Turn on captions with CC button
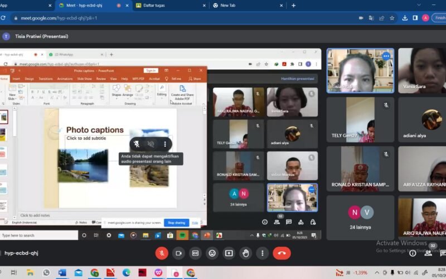The width and height of the screenshot is (446, 279). coord(195,253)
